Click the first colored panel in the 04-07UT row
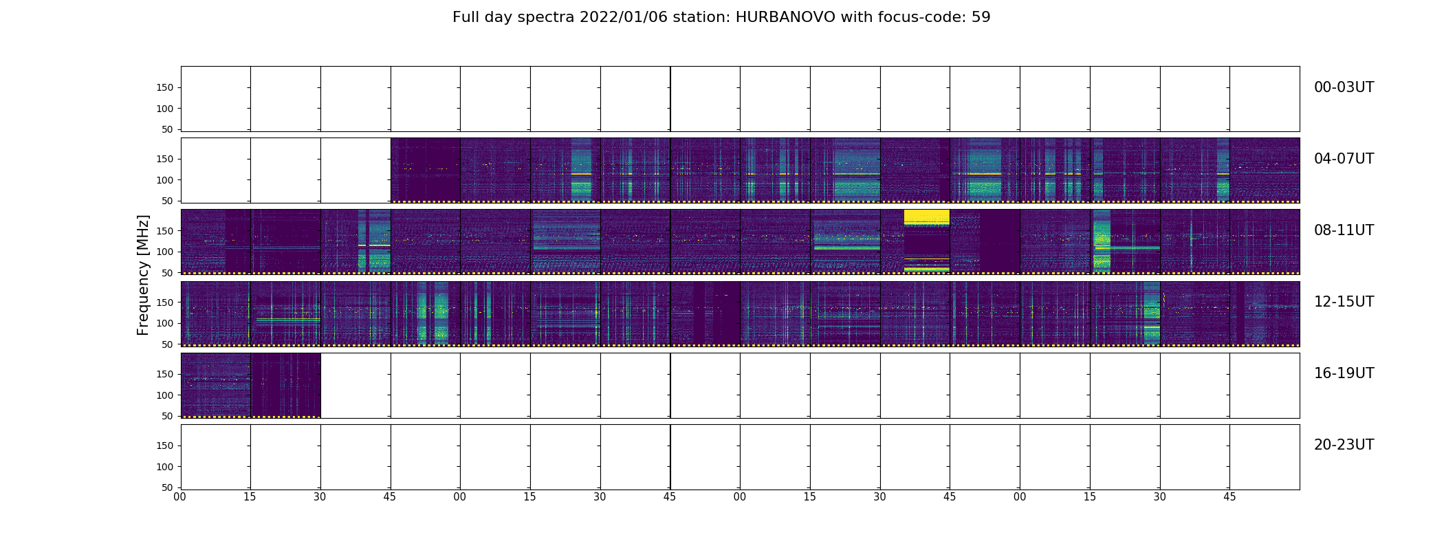1444x550 pixels. tap(426, 170)
